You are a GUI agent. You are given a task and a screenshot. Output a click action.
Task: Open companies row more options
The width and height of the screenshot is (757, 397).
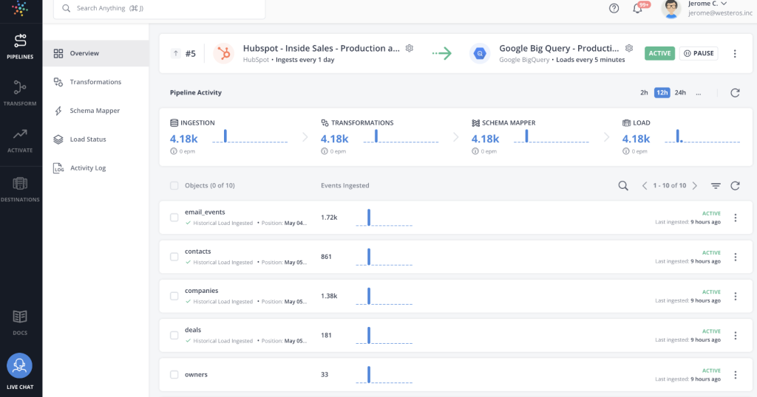pyautogui.click(x=736, y=297)
